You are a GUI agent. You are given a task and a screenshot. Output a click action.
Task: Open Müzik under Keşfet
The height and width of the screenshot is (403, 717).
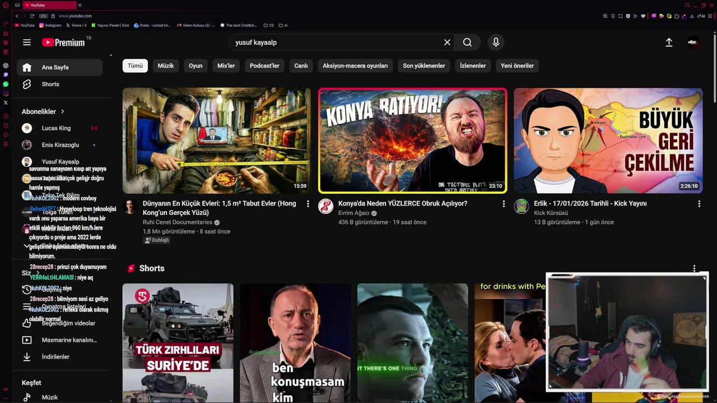pos(59,397)
